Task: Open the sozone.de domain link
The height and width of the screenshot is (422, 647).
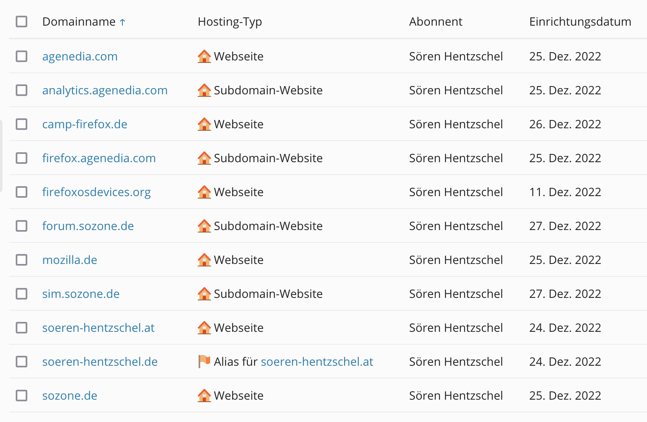Action: 69,396
